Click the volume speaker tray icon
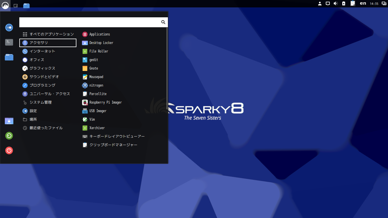 point(335,3)
